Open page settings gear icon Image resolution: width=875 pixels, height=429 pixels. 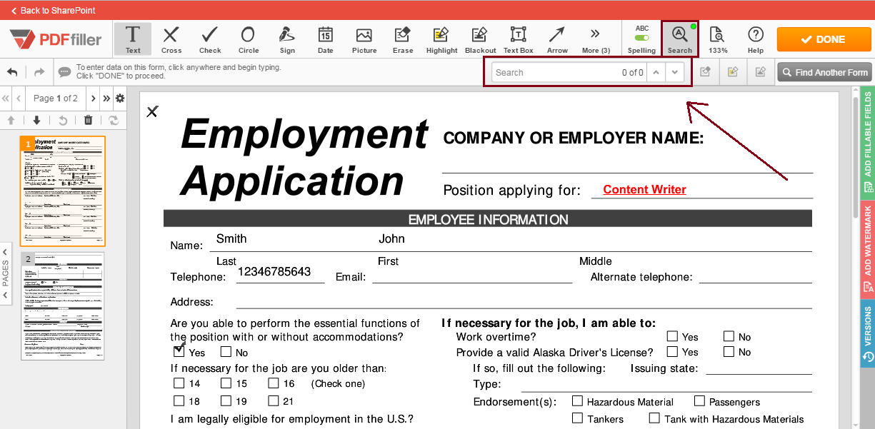pos(120,98)
